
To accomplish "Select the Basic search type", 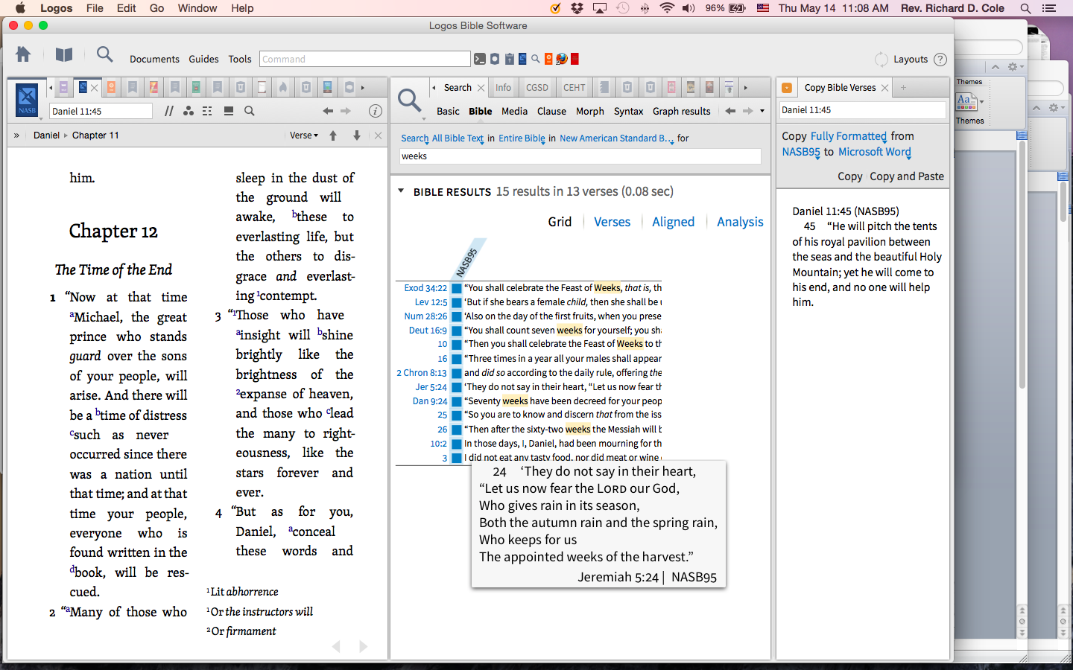I will coord(449,111).
